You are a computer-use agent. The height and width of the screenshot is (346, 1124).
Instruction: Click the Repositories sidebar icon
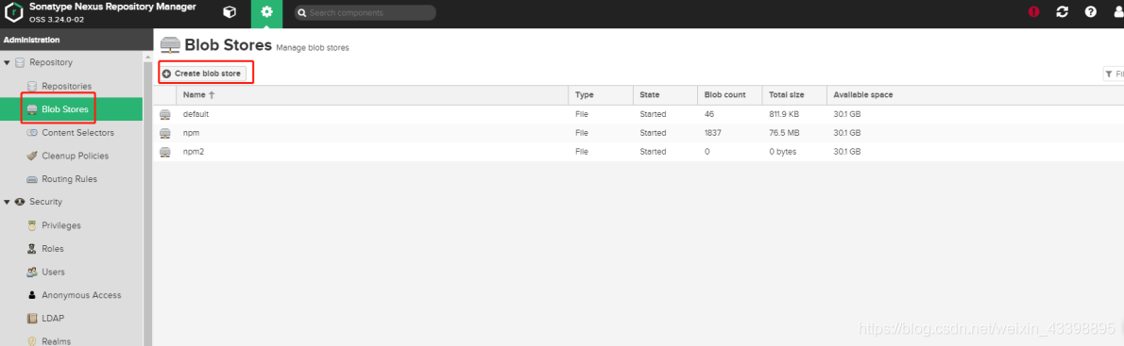coord(31,86)
